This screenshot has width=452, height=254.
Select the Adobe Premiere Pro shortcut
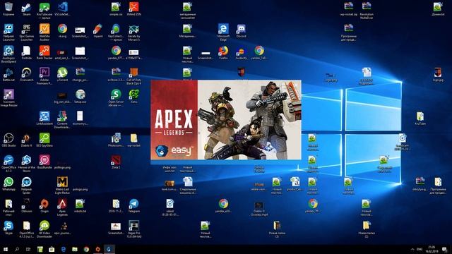(x=44, y=76)
